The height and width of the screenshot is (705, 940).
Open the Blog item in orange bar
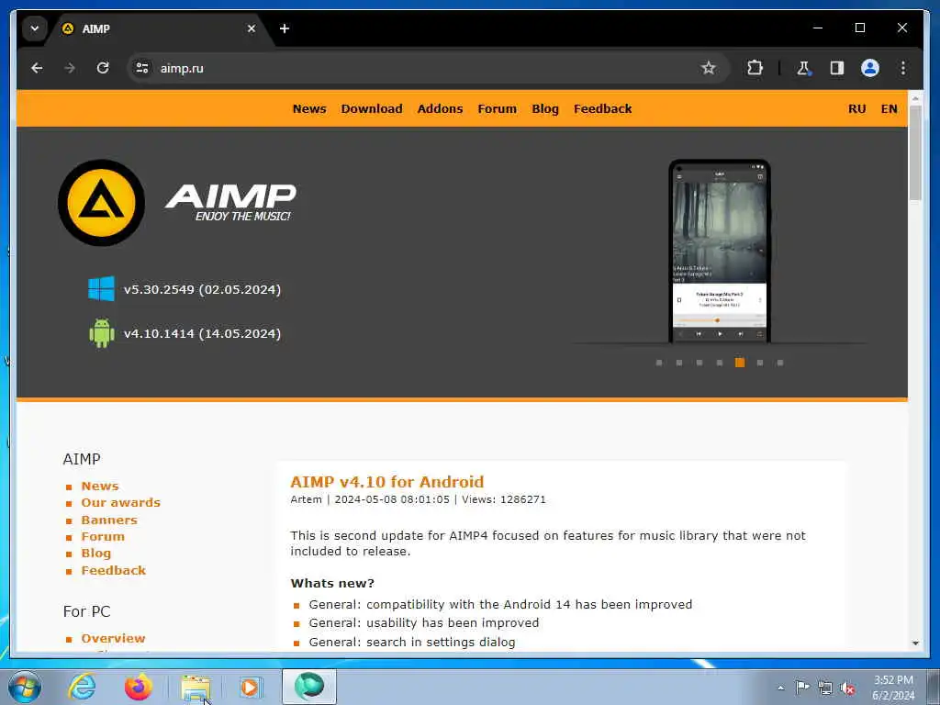[545, 109]
